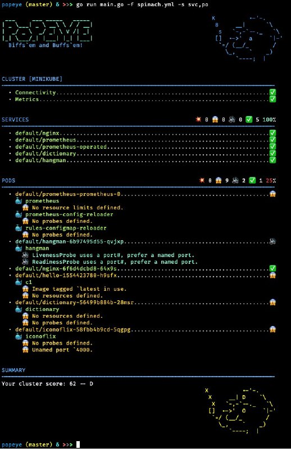Click the 'CLUSTER [MINIKUBE]' section heading

[32, 79]
